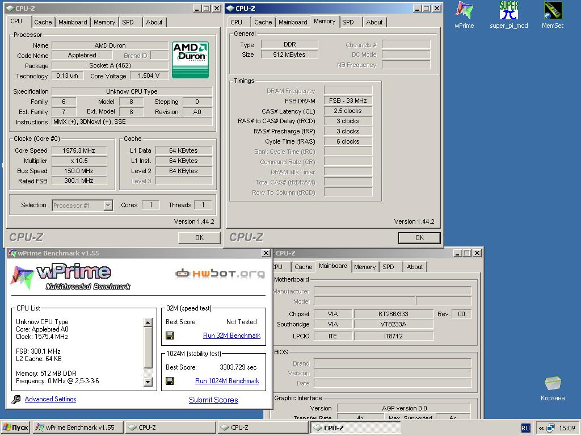This screenshot has height=436, width=581.
Task: Click 'Core: Applebred A0' in CPU List
Action: coord(42,329)
